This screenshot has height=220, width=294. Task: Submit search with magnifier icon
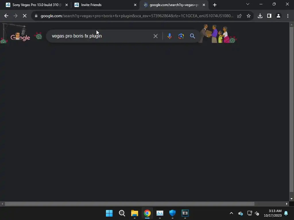click(192, 36)
